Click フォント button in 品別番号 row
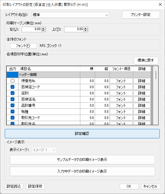The height and width of the screenshot is (194, 165). (121, 105)
